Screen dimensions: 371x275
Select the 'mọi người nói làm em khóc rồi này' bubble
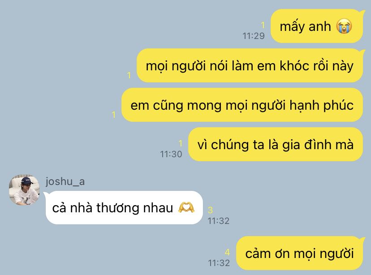(x=250, y=65)
